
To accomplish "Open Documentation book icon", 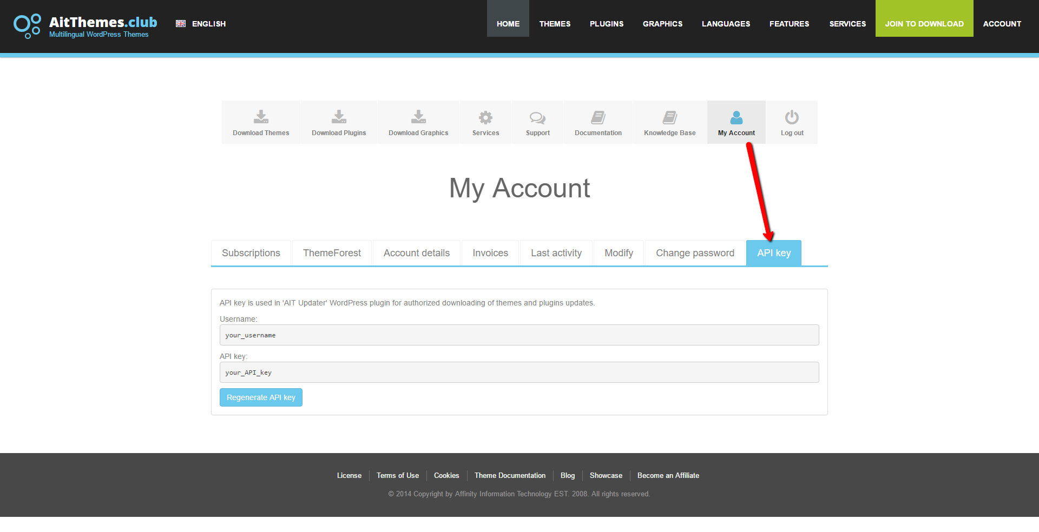I will (x=598, y=117).
